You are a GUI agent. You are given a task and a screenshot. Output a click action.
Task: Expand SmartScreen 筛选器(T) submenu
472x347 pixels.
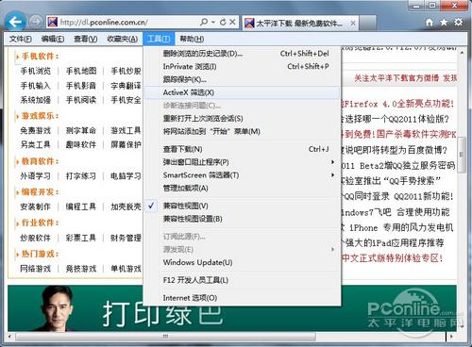point(242,175)
